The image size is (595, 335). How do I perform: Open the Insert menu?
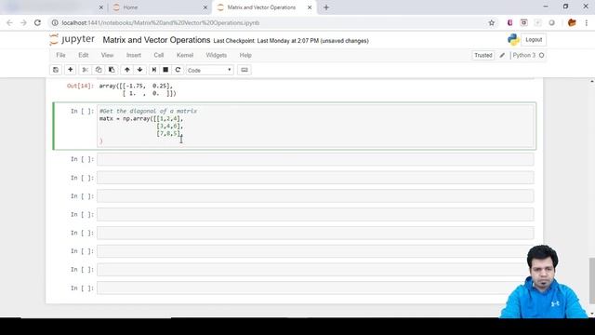tap(134, 56)
